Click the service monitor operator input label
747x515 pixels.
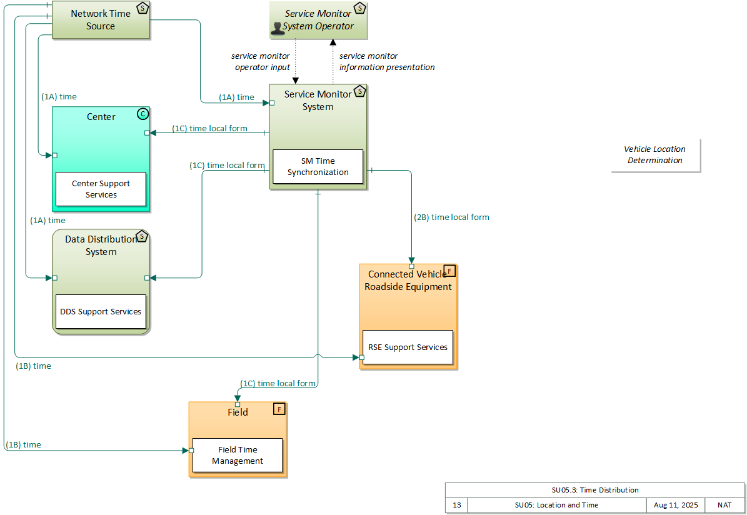click(x=261, y=61)
